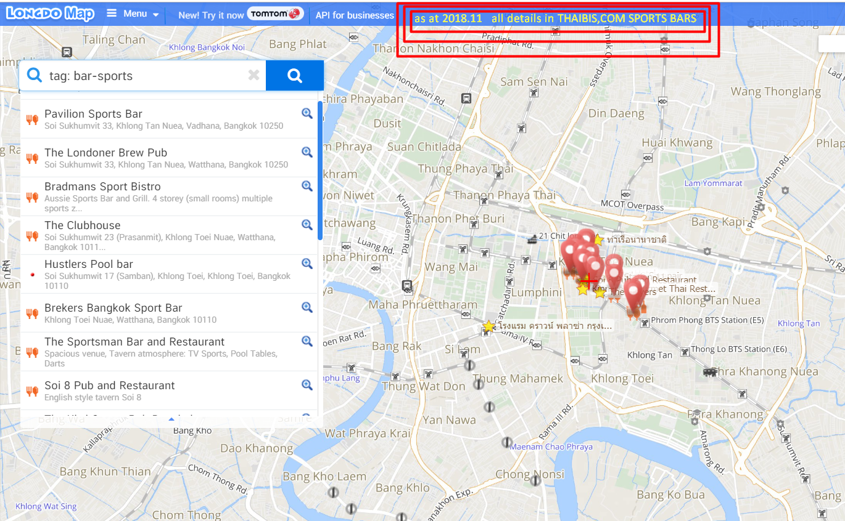
Task: Click the Thong Lo BTS Station (E6) icon
Action: pos(684,351)
